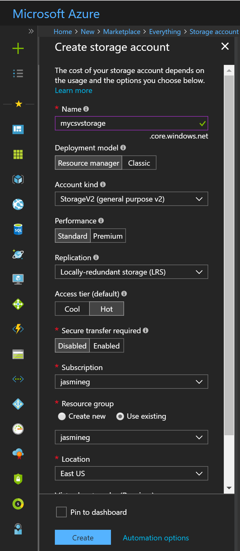Open existing Resource group dropdown
Image resolution: width=240 pixels, height=551 pixels.
pyautogui.click(x=132, y=437)
